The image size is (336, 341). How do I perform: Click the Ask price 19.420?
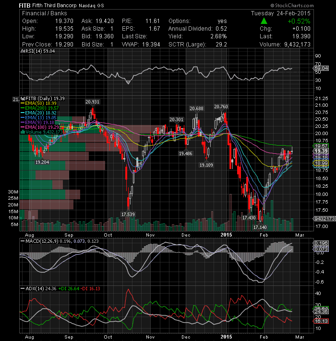[105, 21]
